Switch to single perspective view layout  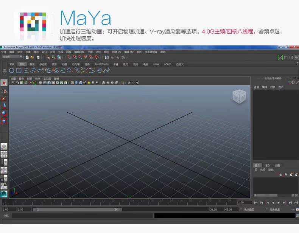(4, 146)
